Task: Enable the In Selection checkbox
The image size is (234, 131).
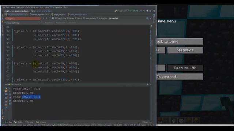Action: click(98, 18)
